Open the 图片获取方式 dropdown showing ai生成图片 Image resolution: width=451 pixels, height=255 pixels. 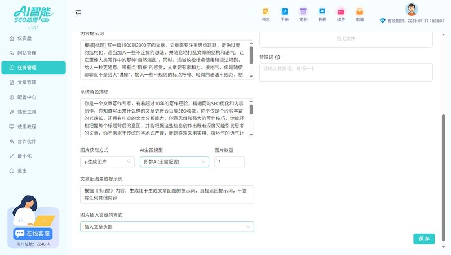[107, 162]
